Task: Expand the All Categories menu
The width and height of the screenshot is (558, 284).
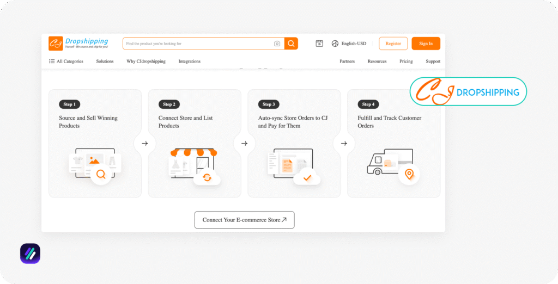Action: (x=66, y=61)
